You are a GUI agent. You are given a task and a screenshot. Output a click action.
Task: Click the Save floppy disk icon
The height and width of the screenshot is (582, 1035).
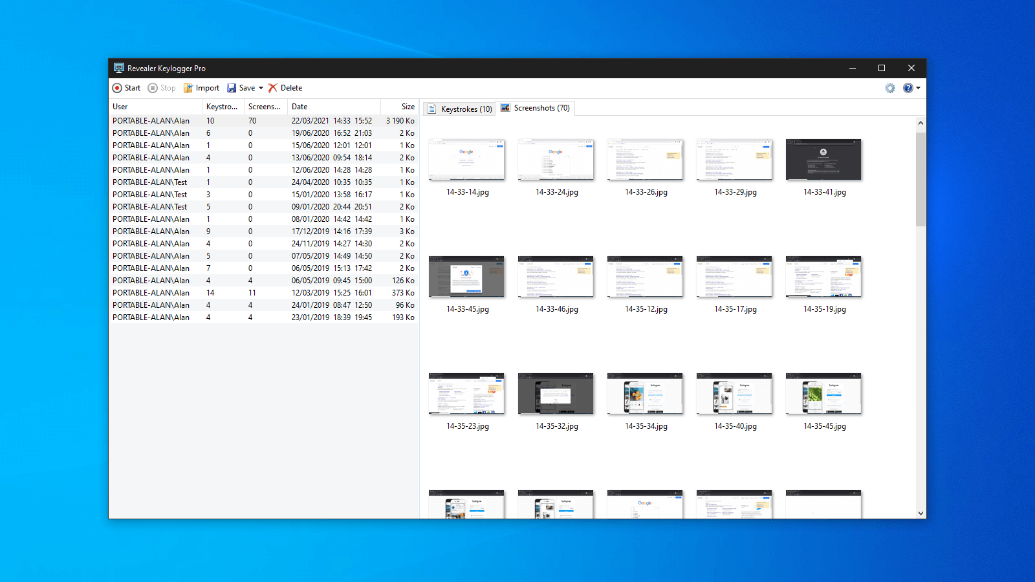pos(232,88)
